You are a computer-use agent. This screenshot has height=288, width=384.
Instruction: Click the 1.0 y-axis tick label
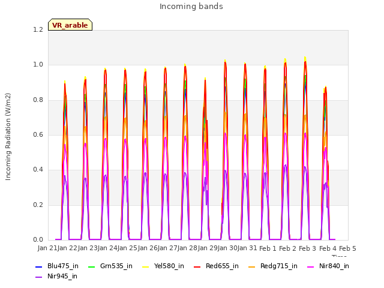pyautogui.click(x=38, y=65)
